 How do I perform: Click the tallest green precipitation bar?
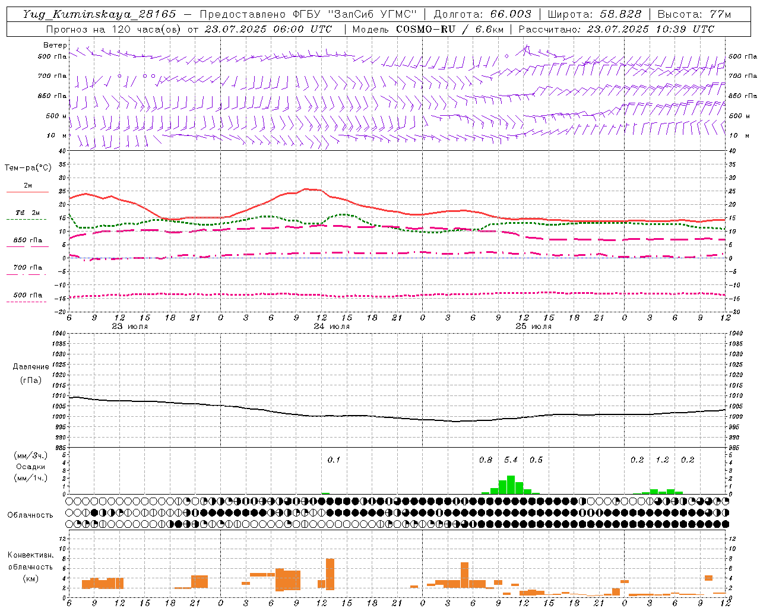[511, 484]
